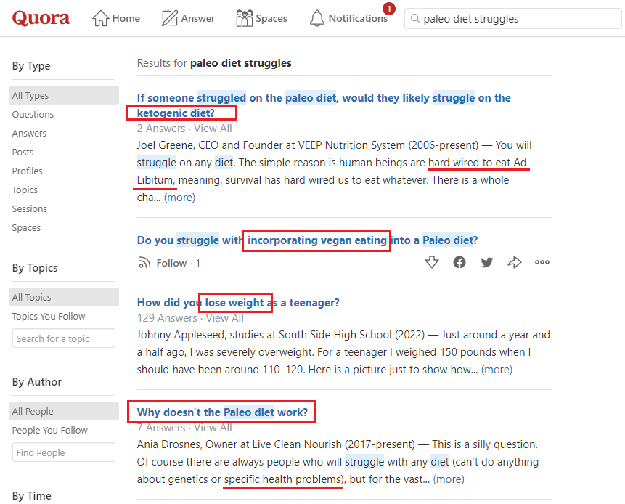
Task: Select All People filter
Action: point(64,411)
